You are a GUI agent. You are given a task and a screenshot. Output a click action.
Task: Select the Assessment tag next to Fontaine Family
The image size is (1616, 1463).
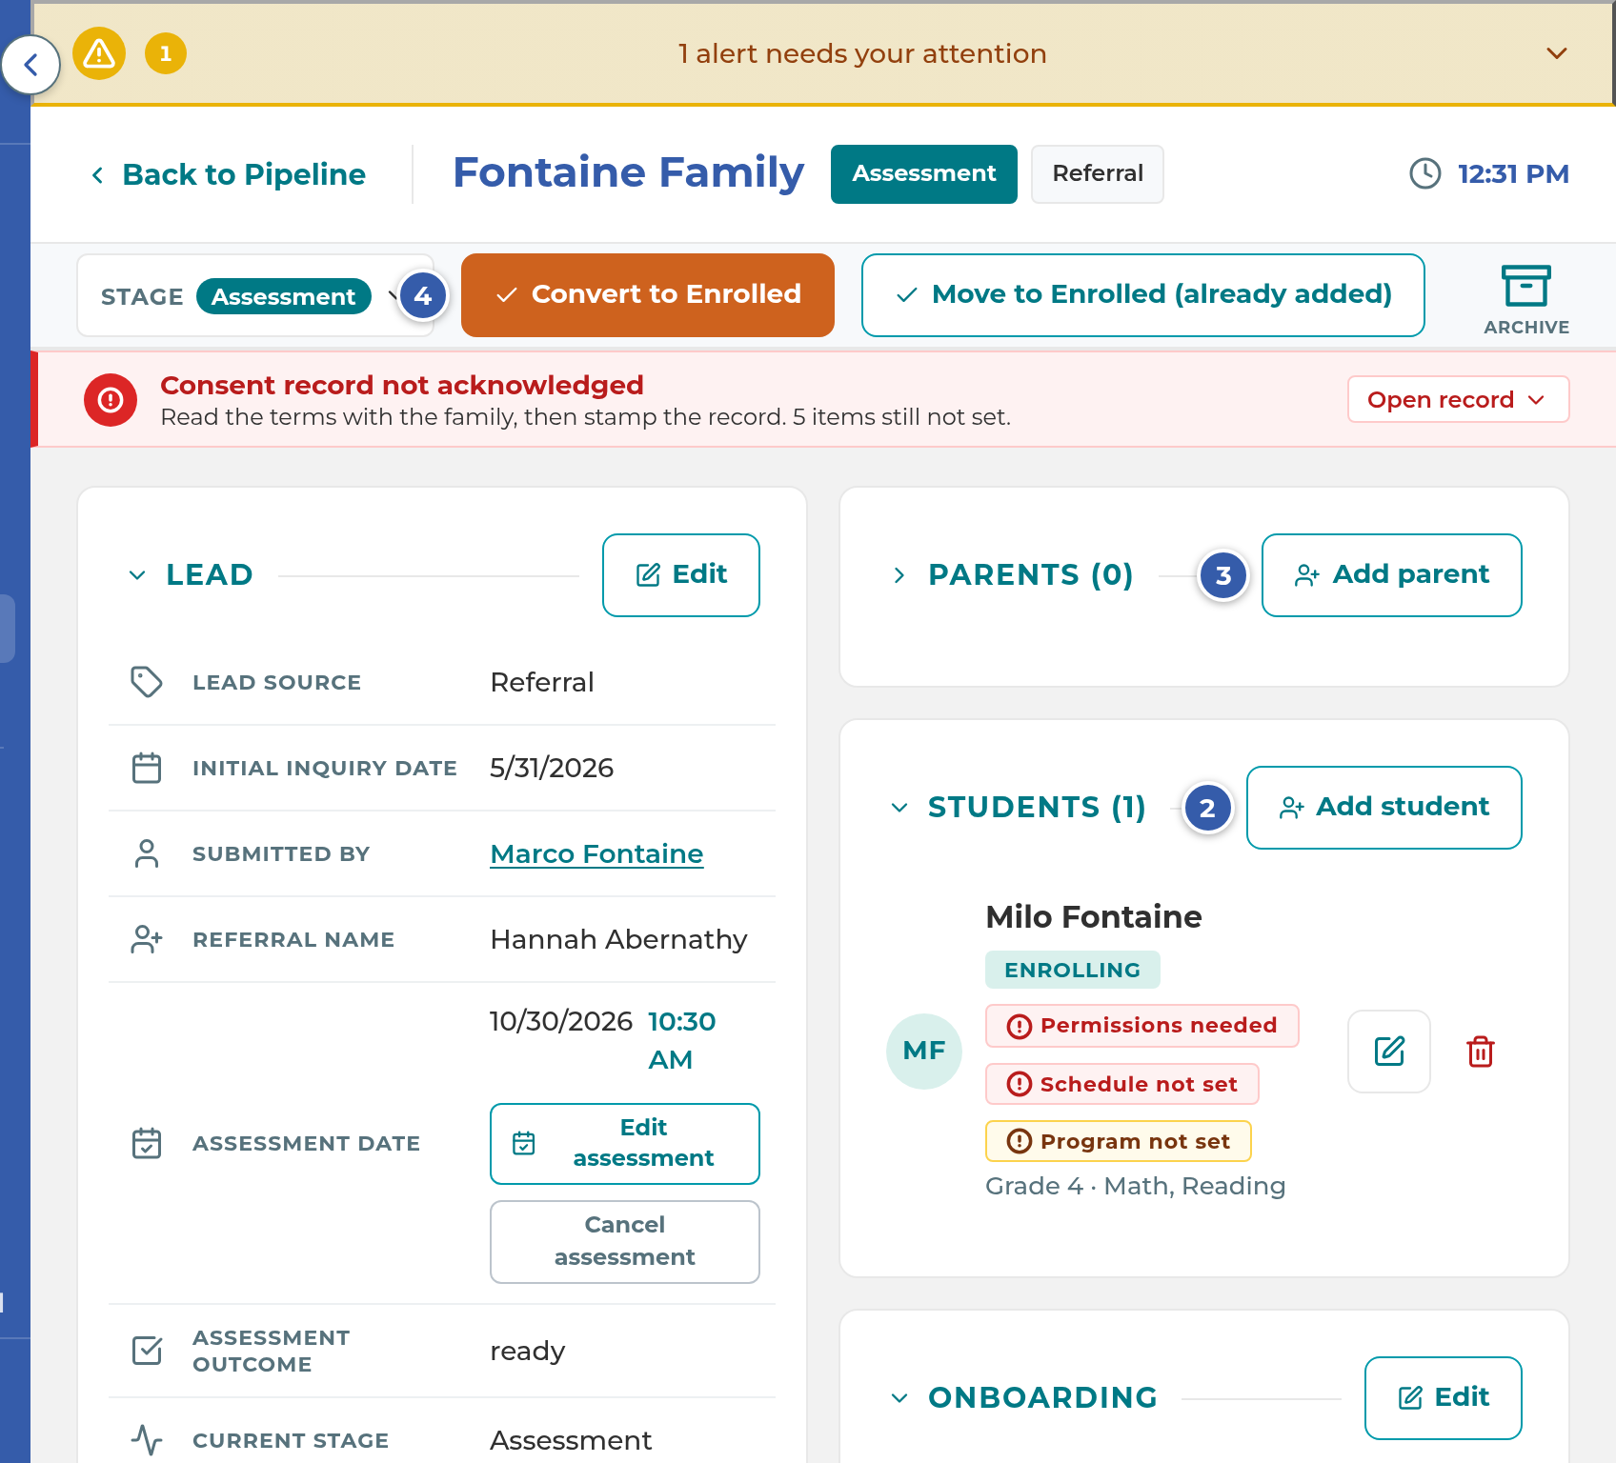924,174
